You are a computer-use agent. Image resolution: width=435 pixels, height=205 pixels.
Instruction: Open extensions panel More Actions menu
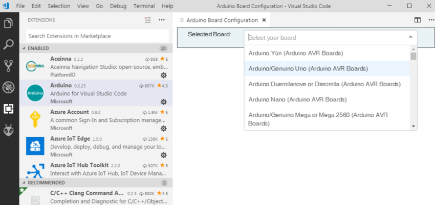point(162,20)
